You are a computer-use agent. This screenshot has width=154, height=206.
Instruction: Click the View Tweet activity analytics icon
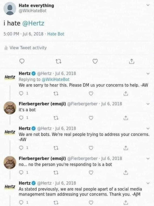point(6,47)
